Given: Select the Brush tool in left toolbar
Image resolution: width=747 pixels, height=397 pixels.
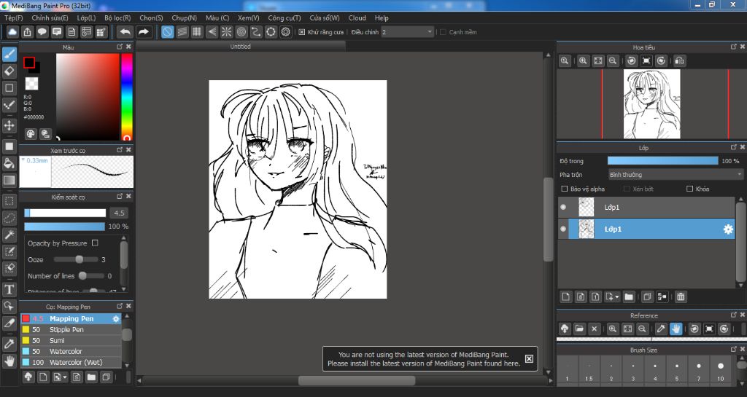Looking at the screenshot, I should pos(9,54).
